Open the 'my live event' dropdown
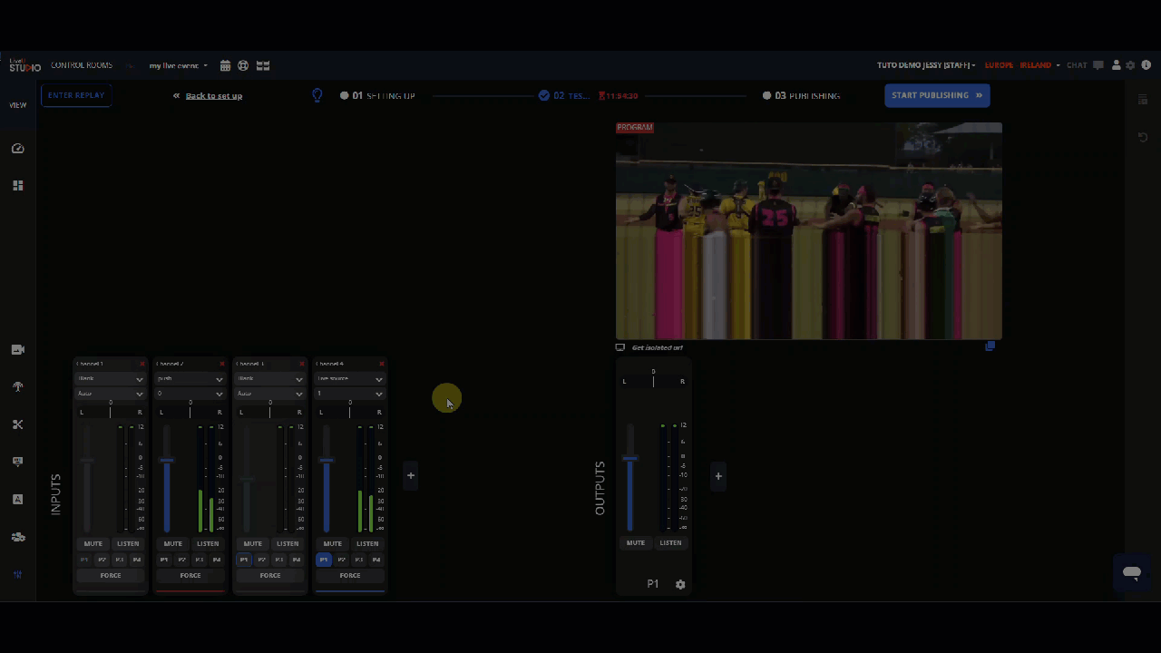 tap(179, 66)
